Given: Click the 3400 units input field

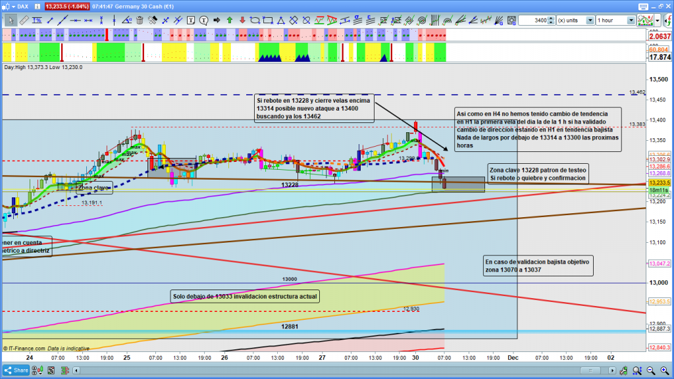Looking at the screenshot, I should [x=533, y=20].
